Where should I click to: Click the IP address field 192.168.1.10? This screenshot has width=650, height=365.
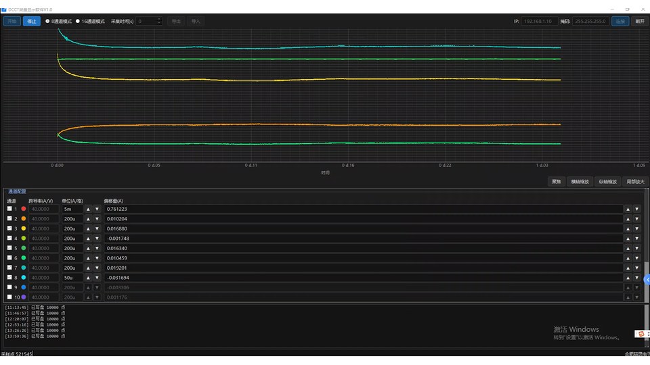(539, 21)
